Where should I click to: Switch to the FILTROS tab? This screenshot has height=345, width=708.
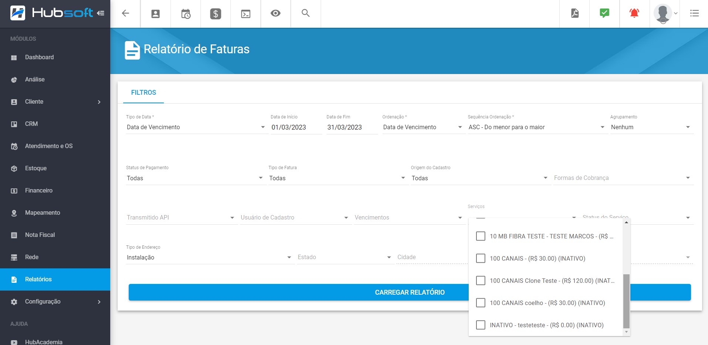click(x=144, y=93)
